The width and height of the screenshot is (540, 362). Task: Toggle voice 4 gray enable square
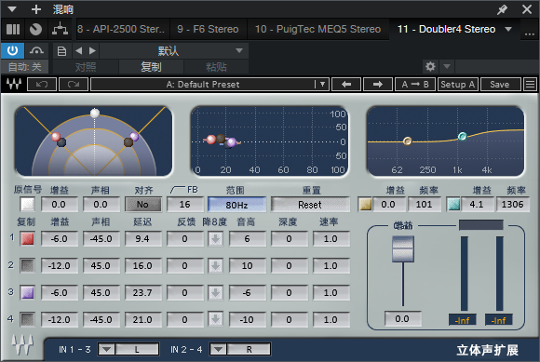28,320
